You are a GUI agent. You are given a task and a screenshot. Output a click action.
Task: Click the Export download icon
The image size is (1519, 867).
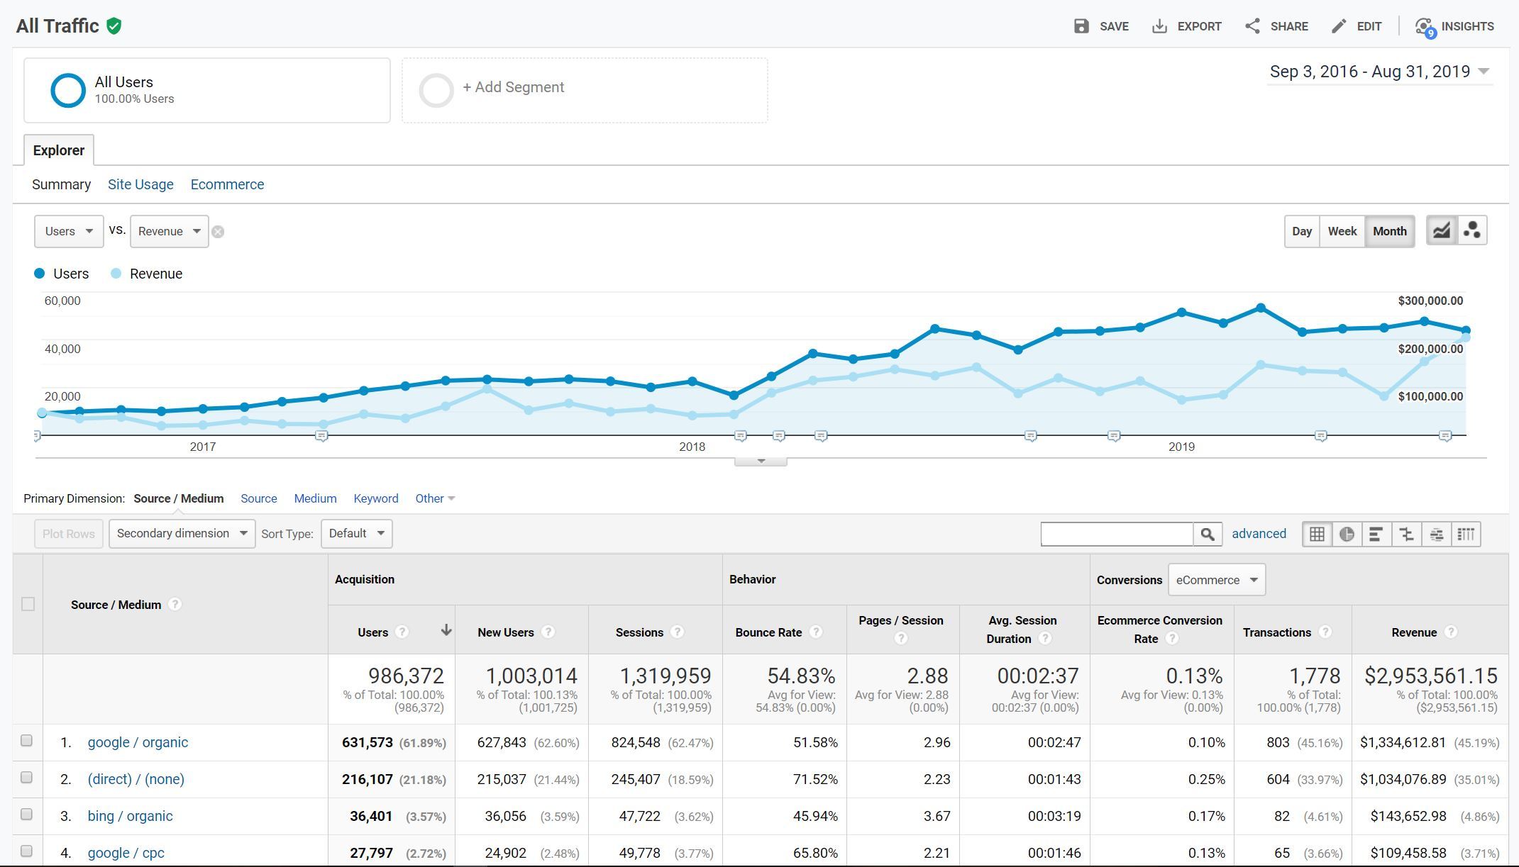point(1159,26)
